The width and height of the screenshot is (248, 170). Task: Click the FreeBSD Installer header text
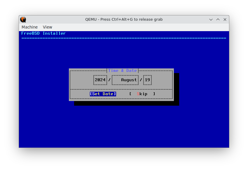[x=43, y=33]
